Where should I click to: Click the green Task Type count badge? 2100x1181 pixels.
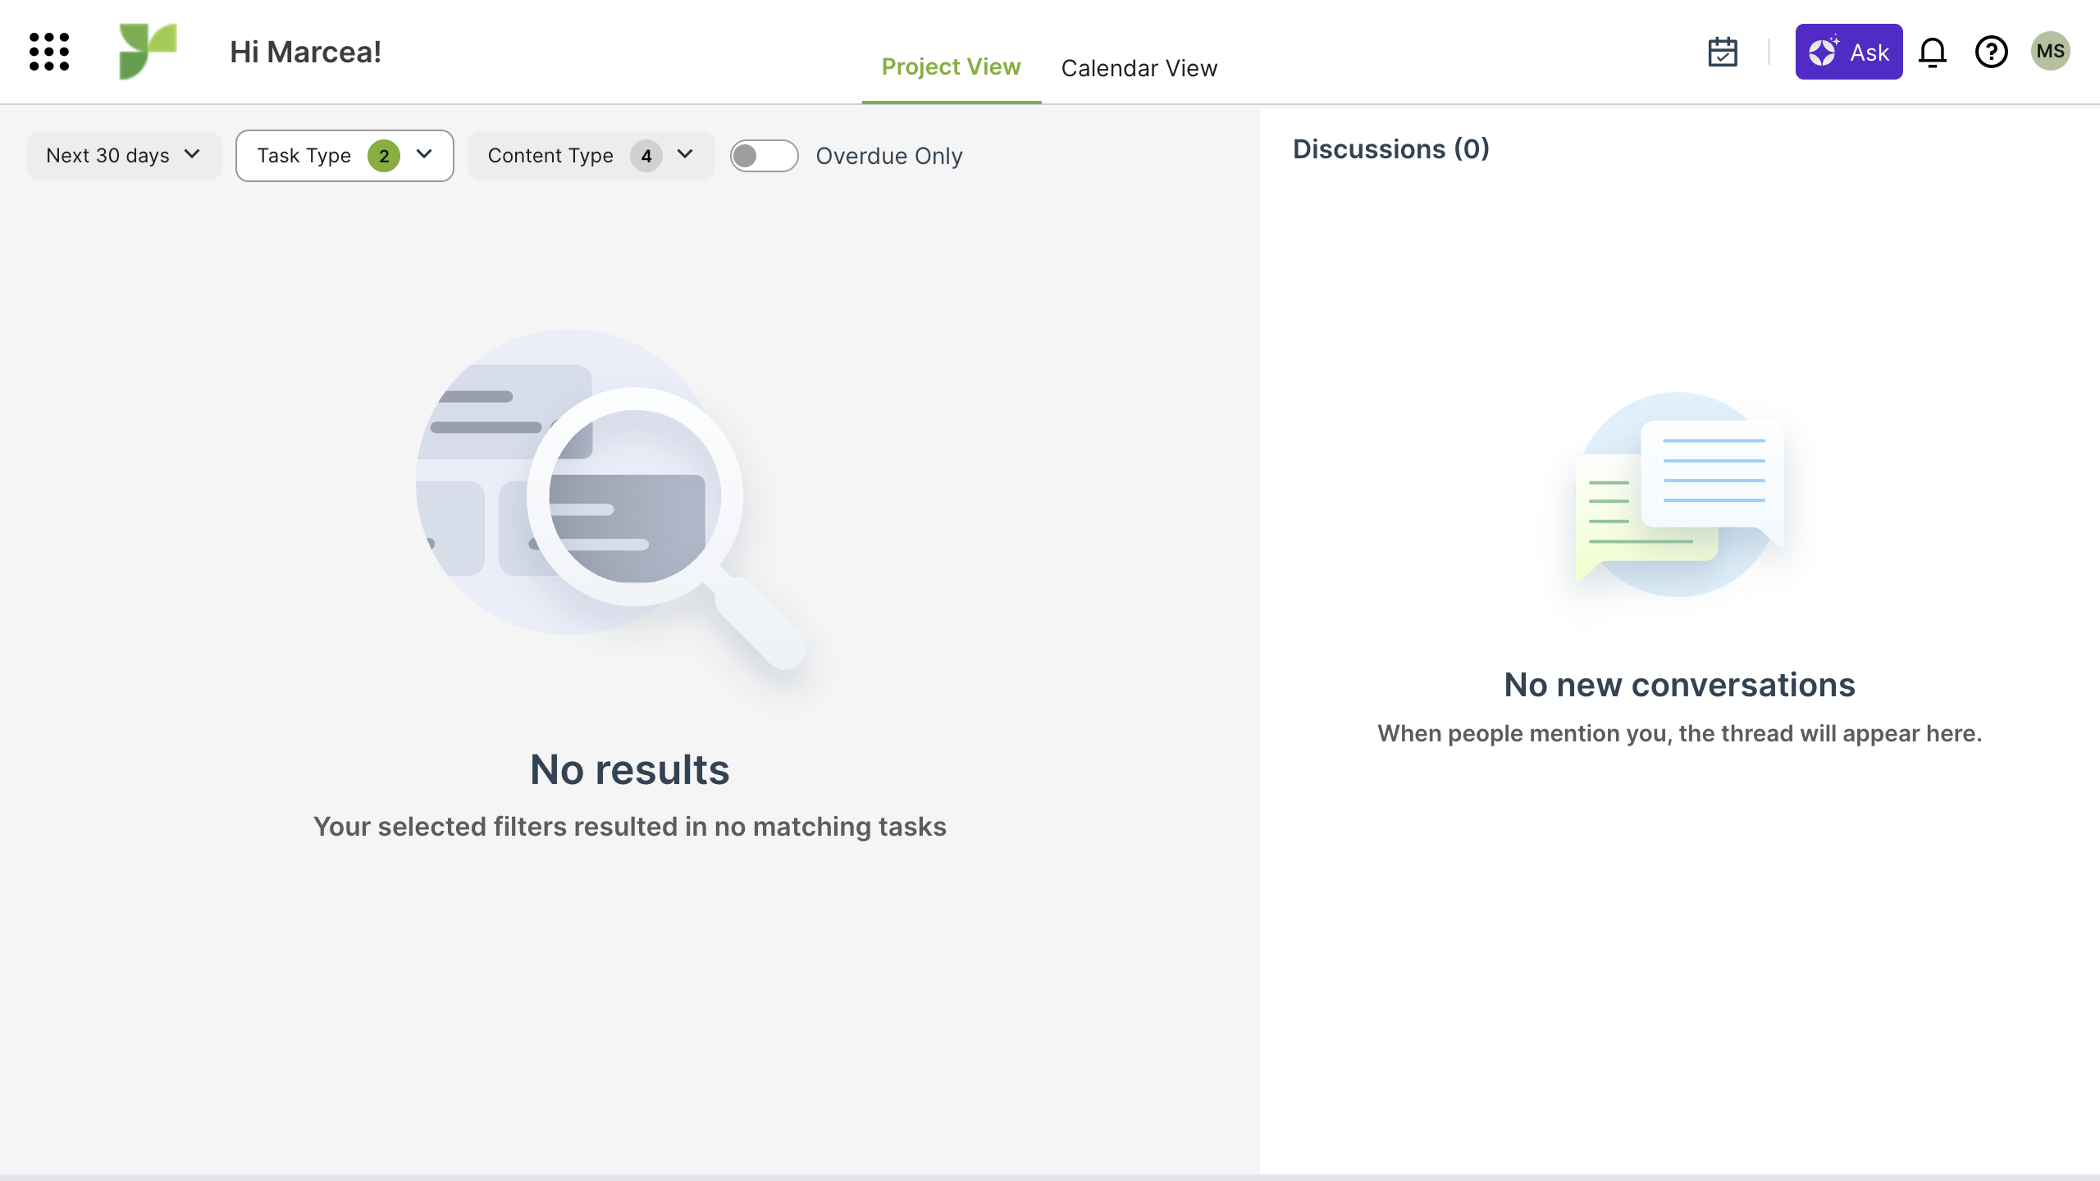pyautogui.click(x=384, y=156)
